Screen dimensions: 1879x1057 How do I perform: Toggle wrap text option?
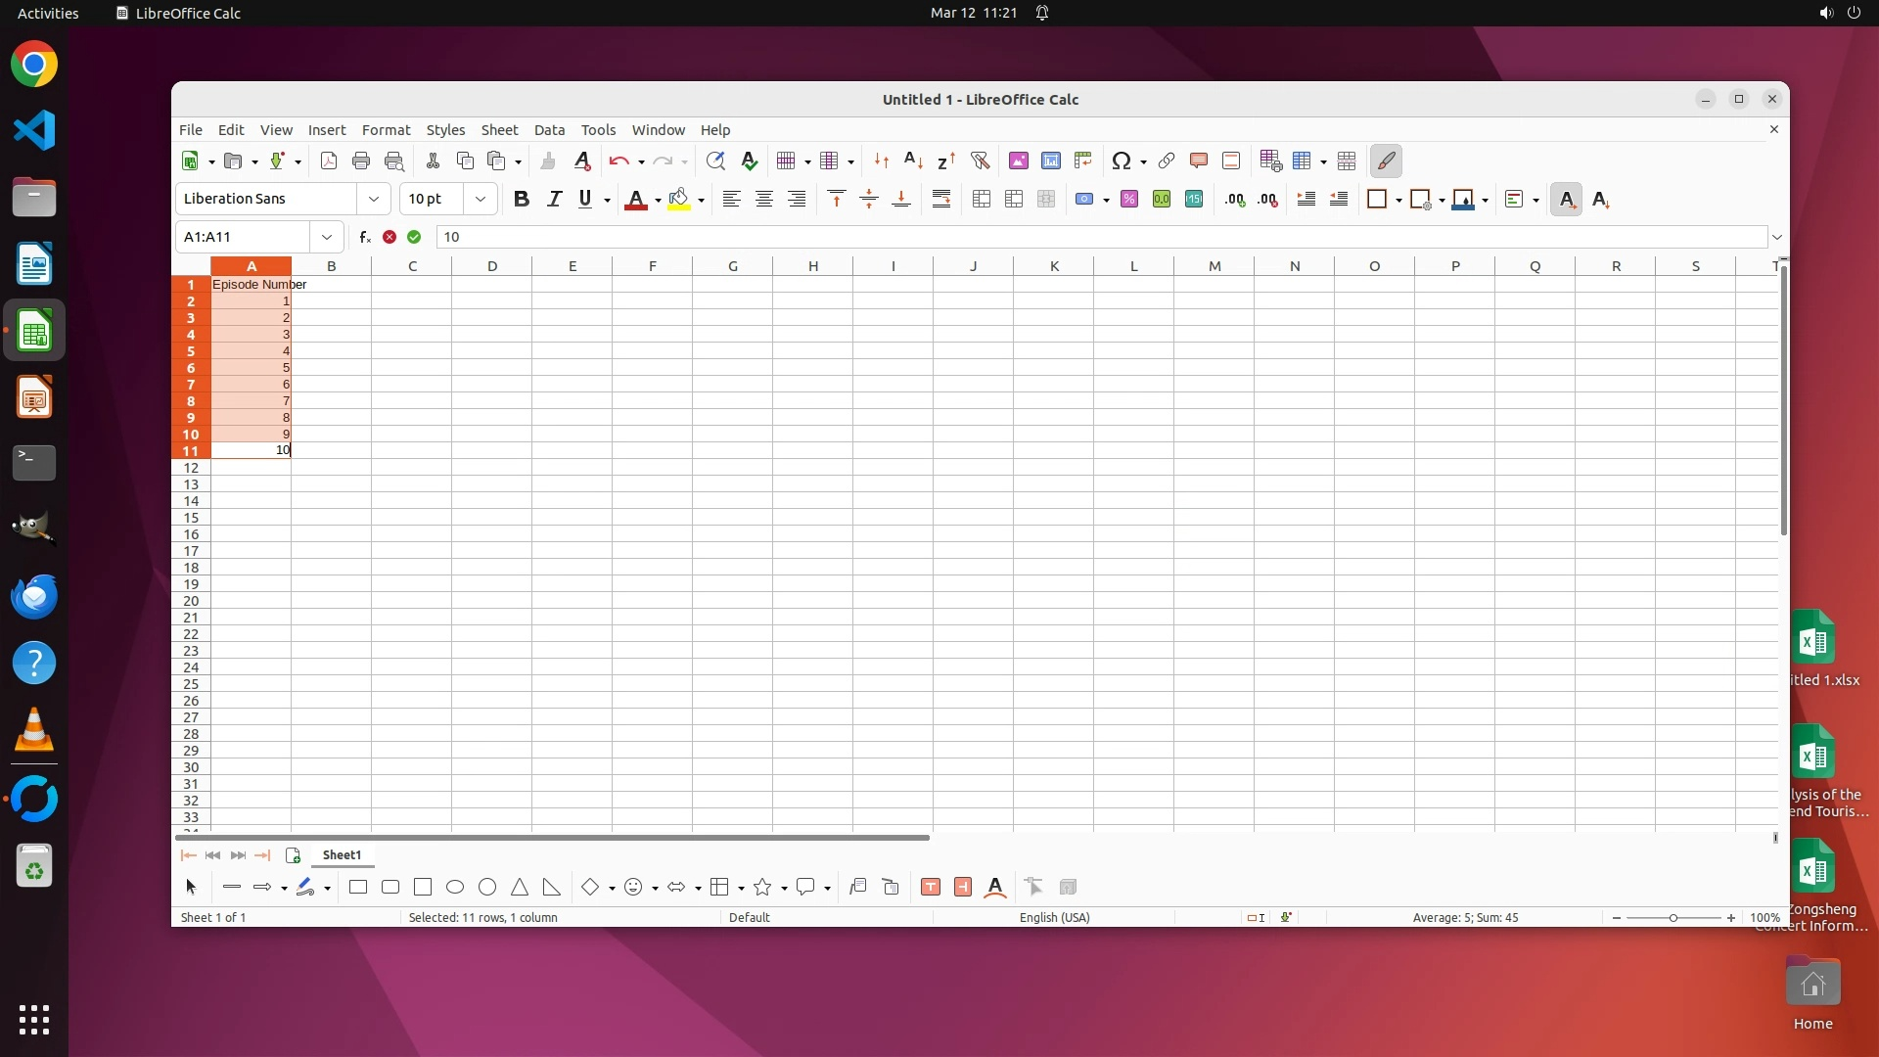point(940,199)
